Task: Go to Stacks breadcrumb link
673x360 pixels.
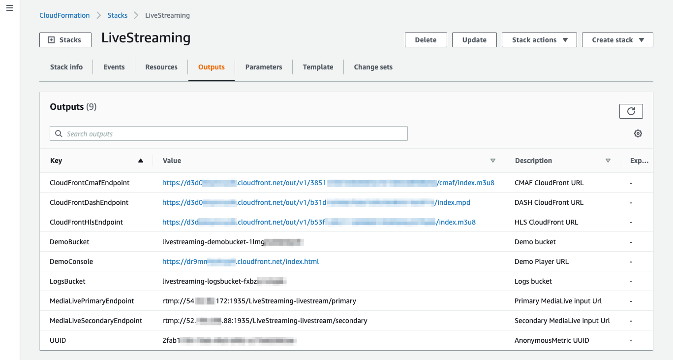Action: point(118,15)
